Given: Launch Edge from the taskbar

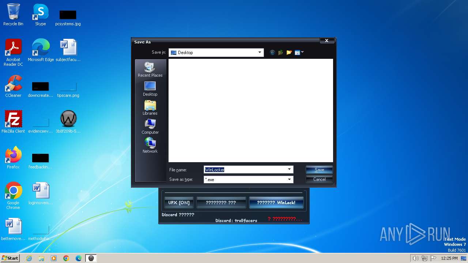Looking at the screenshot, I should click(79, 258).
